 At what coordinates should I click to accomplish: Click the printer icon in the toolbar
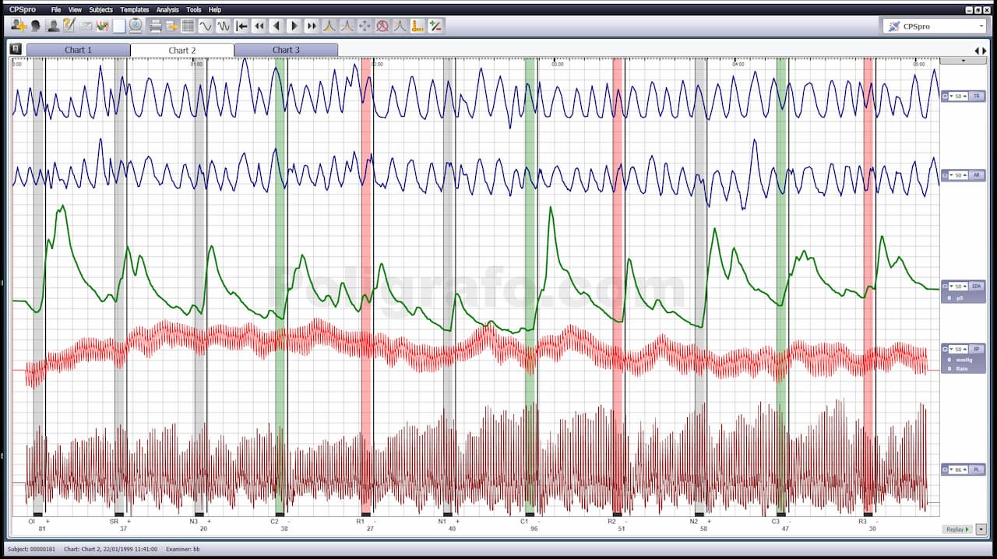coord(155,26)
